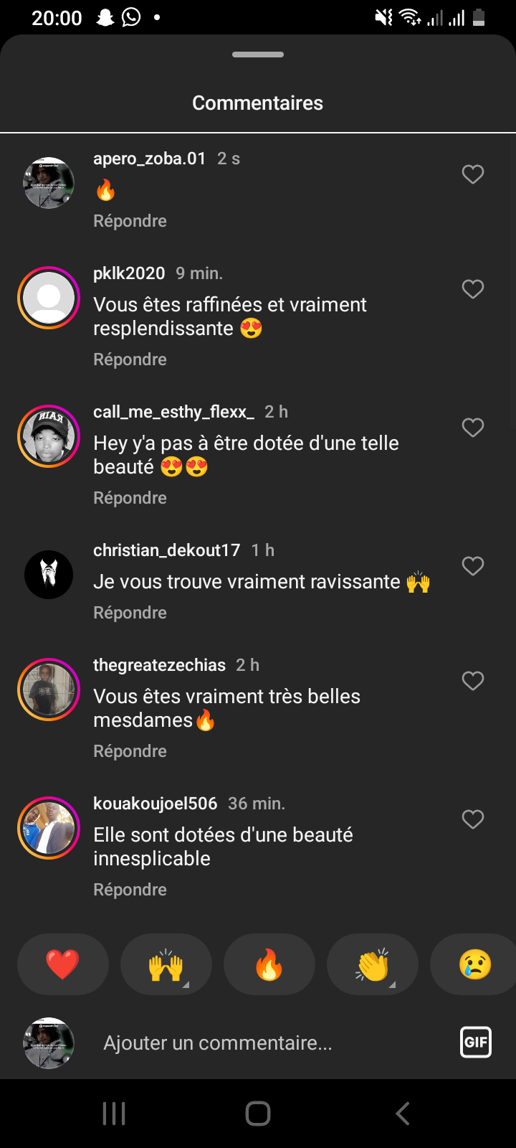Like pklk2020's comment with the heart
The image size is (516, 1148).
coord(473,289)
